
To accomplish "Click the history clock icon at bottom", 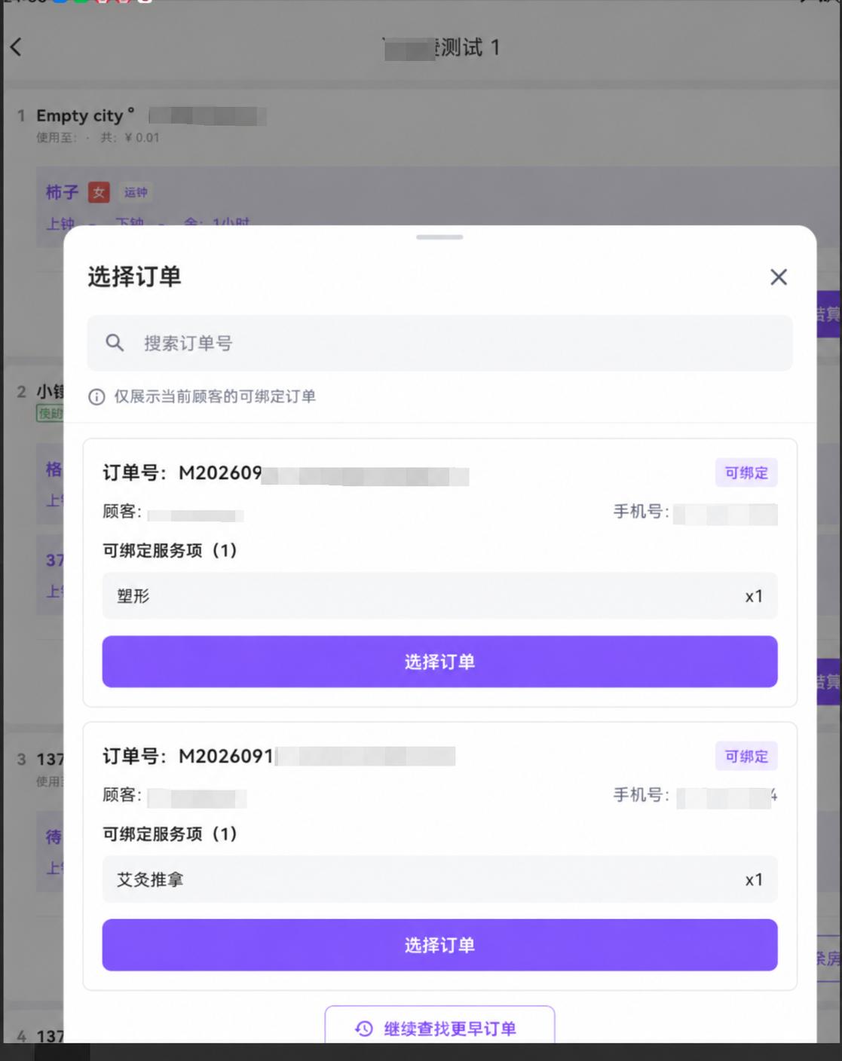I will click(364, 1029).
